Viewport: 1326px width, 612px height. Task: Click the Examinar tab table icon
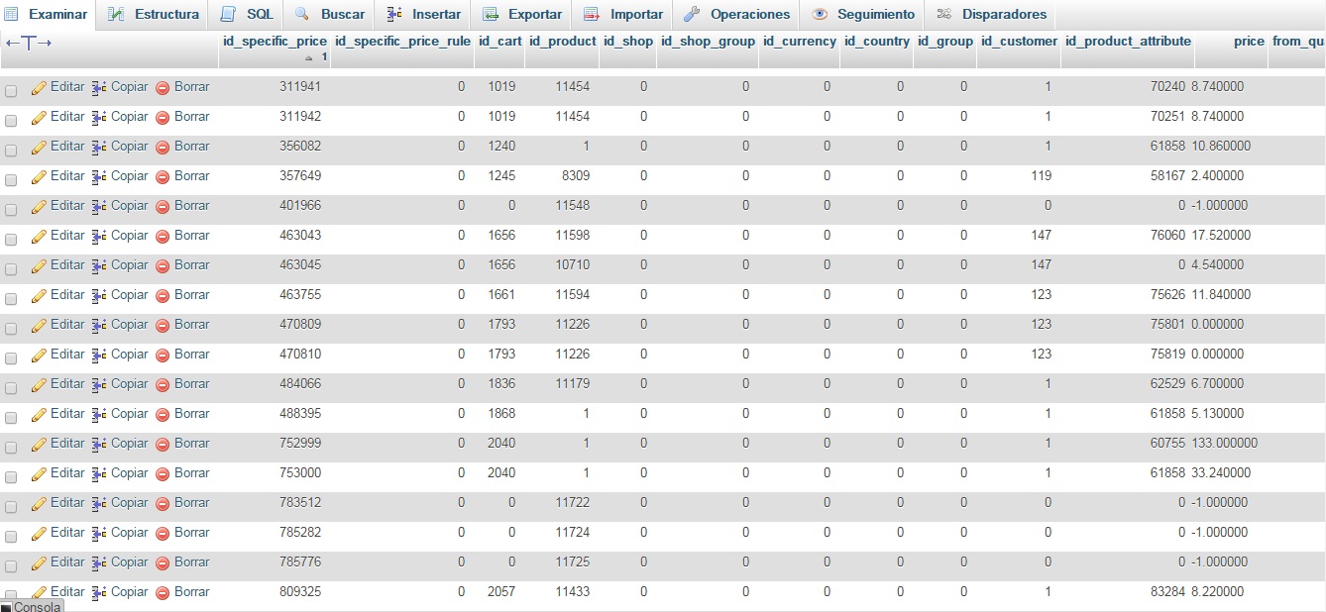click(x=12, y=15)
